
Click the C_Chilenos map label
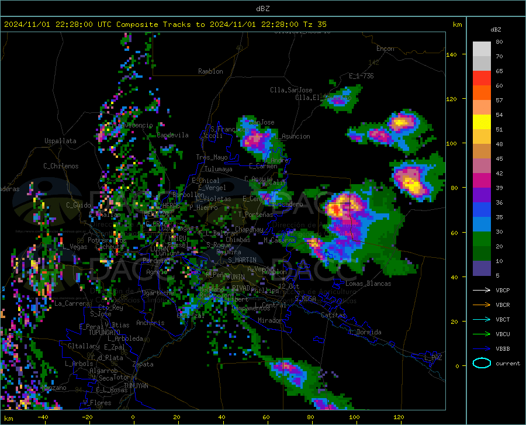pos(61,166)
